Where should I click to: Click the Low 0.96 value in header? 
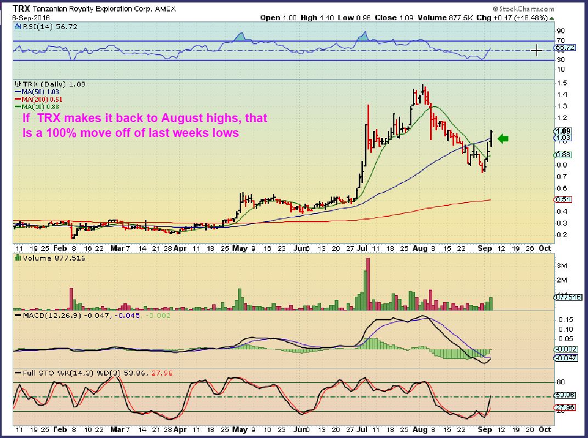354,18
